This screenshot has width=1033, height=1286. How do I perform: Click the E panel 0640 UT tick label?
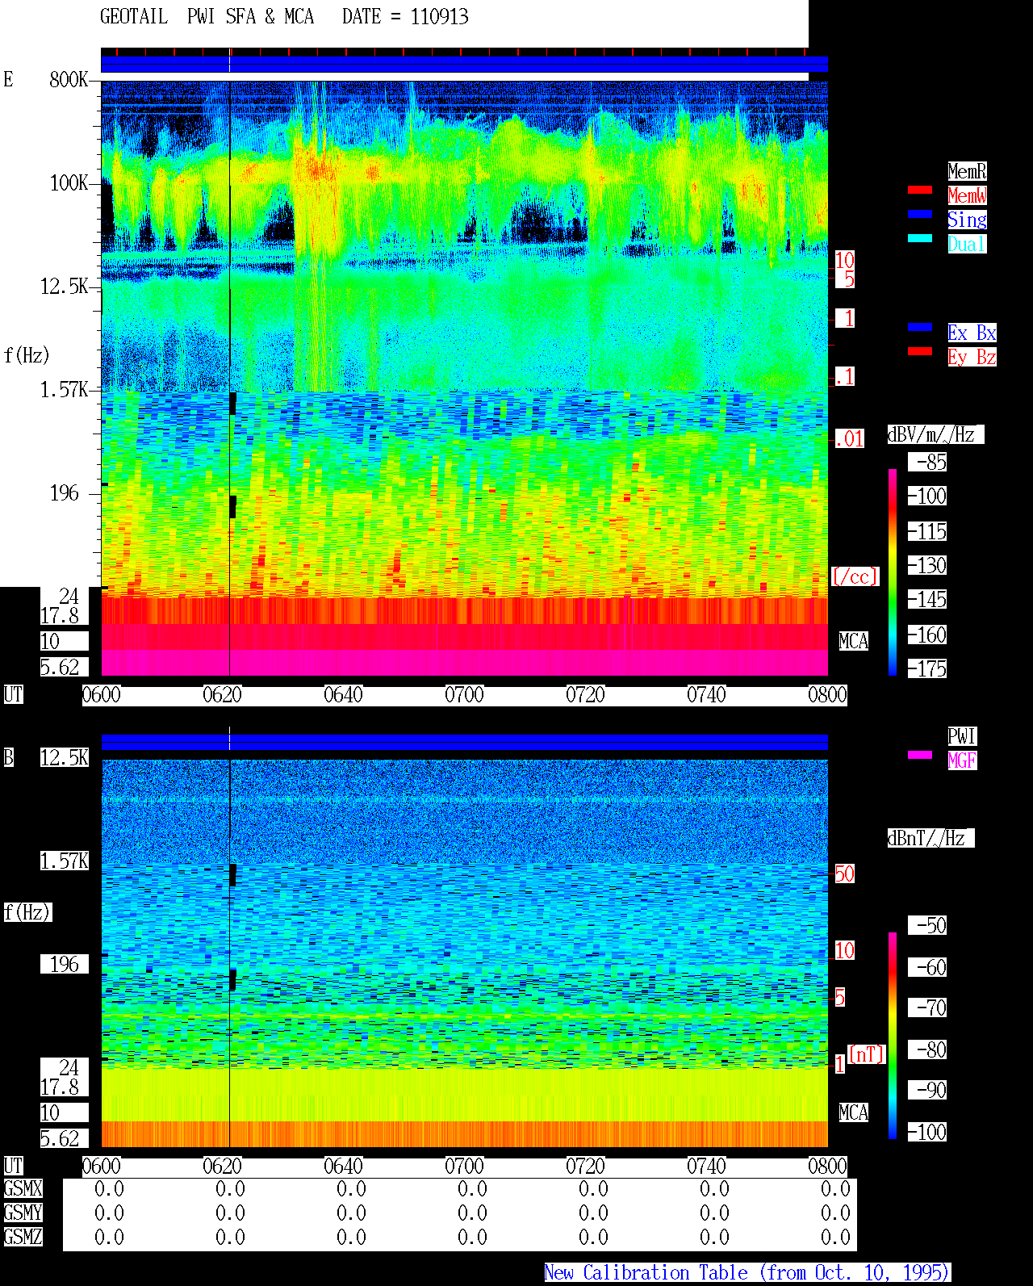[x=343, y=694]
